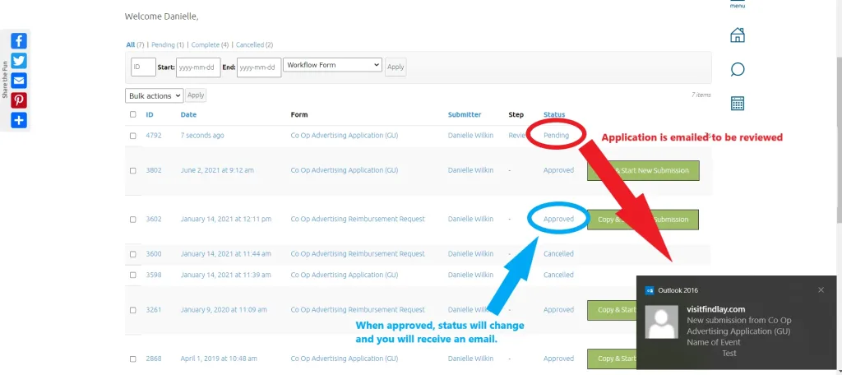Check the box for entry 4792
This screenshot has height=375, width=842.
133,136
